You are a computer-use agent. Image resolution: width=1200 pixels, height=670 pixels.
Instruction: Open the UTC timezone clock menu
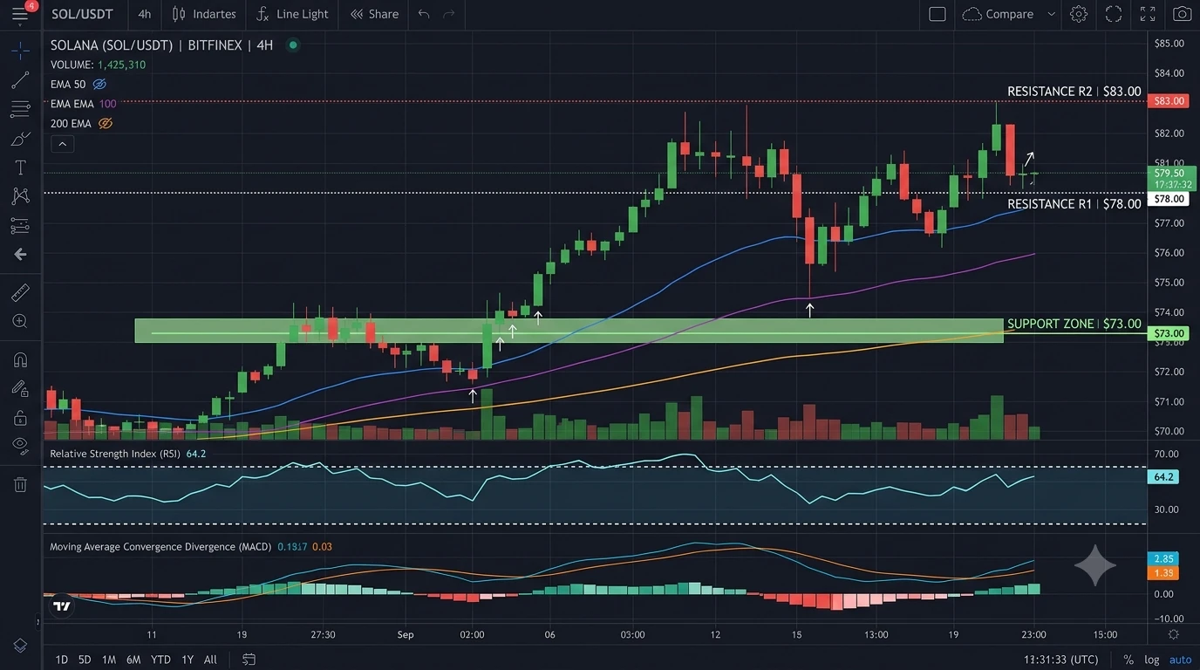[1061, 660]
